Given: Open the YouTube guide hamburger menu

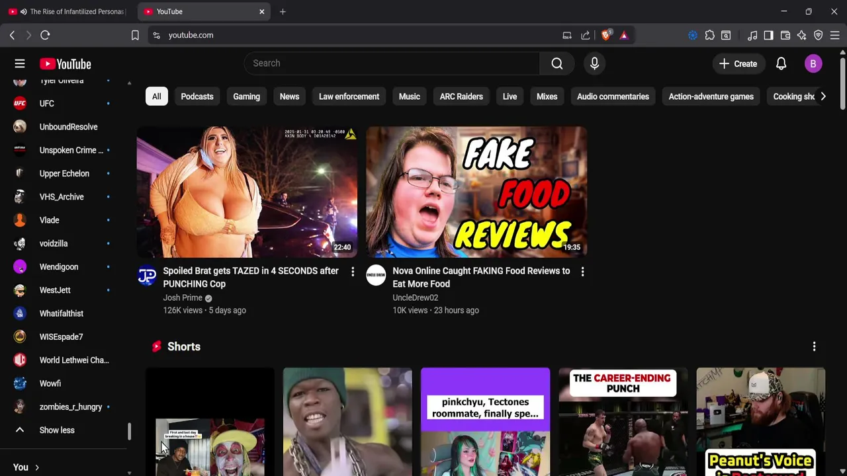Looking at the screenshot, I should [20, 64].
